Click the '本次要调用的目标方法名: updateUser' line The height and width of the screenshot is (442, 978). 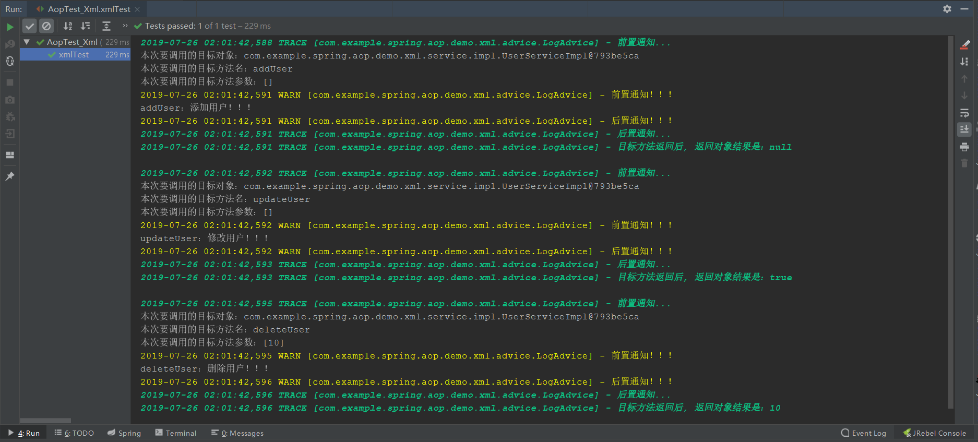point(225,199)
